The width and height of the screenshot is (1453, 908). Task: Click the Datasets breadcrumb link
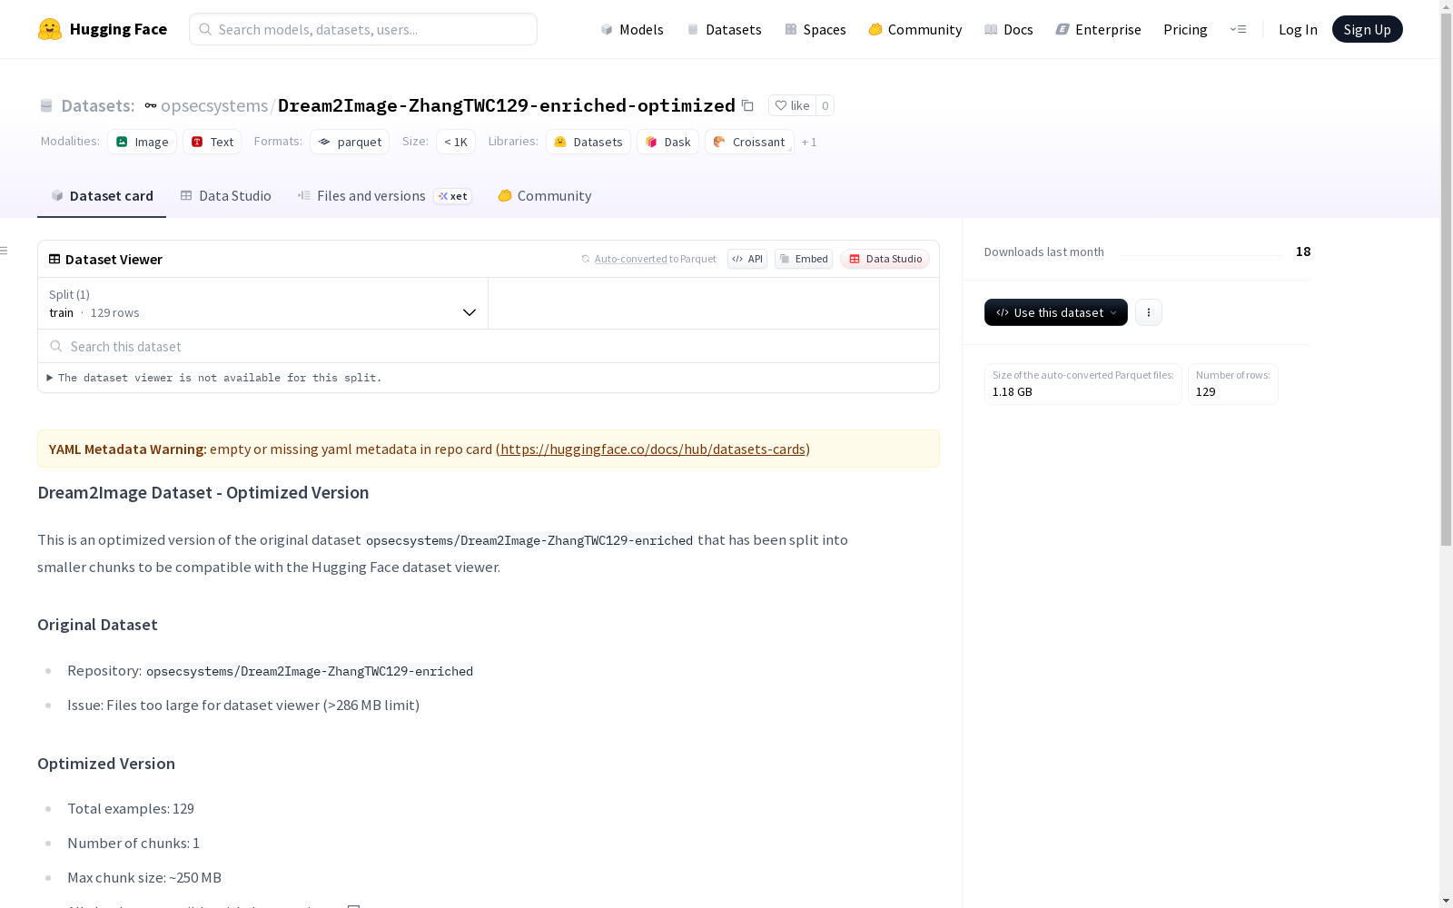pyautogui.click(x=97, y=105)
